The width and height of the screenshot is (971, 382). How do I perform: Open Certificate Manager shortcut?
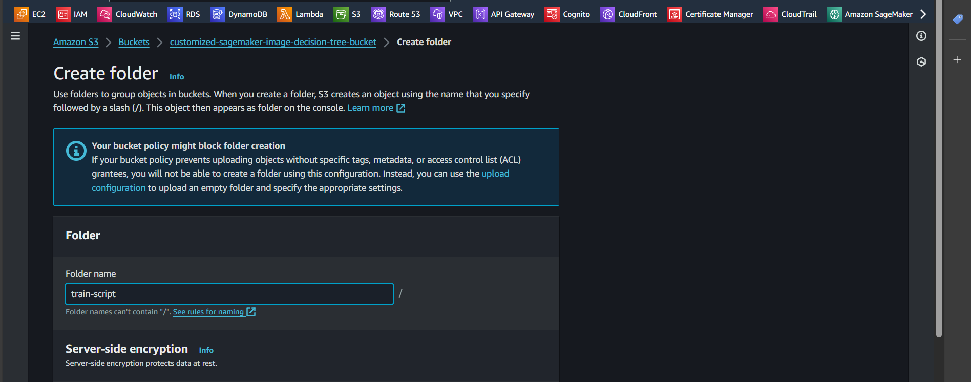(x=710, y=14)
